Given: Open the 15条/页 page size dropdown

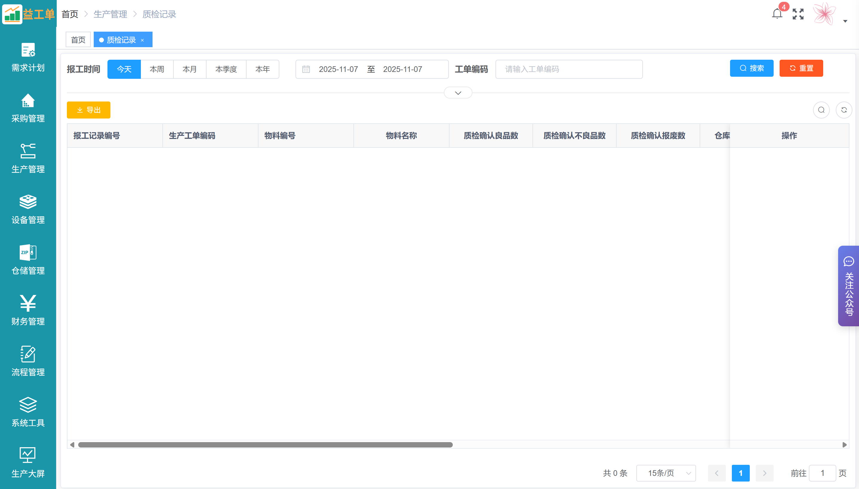Looking at the screenshot, I should click(x=666, y=473).
